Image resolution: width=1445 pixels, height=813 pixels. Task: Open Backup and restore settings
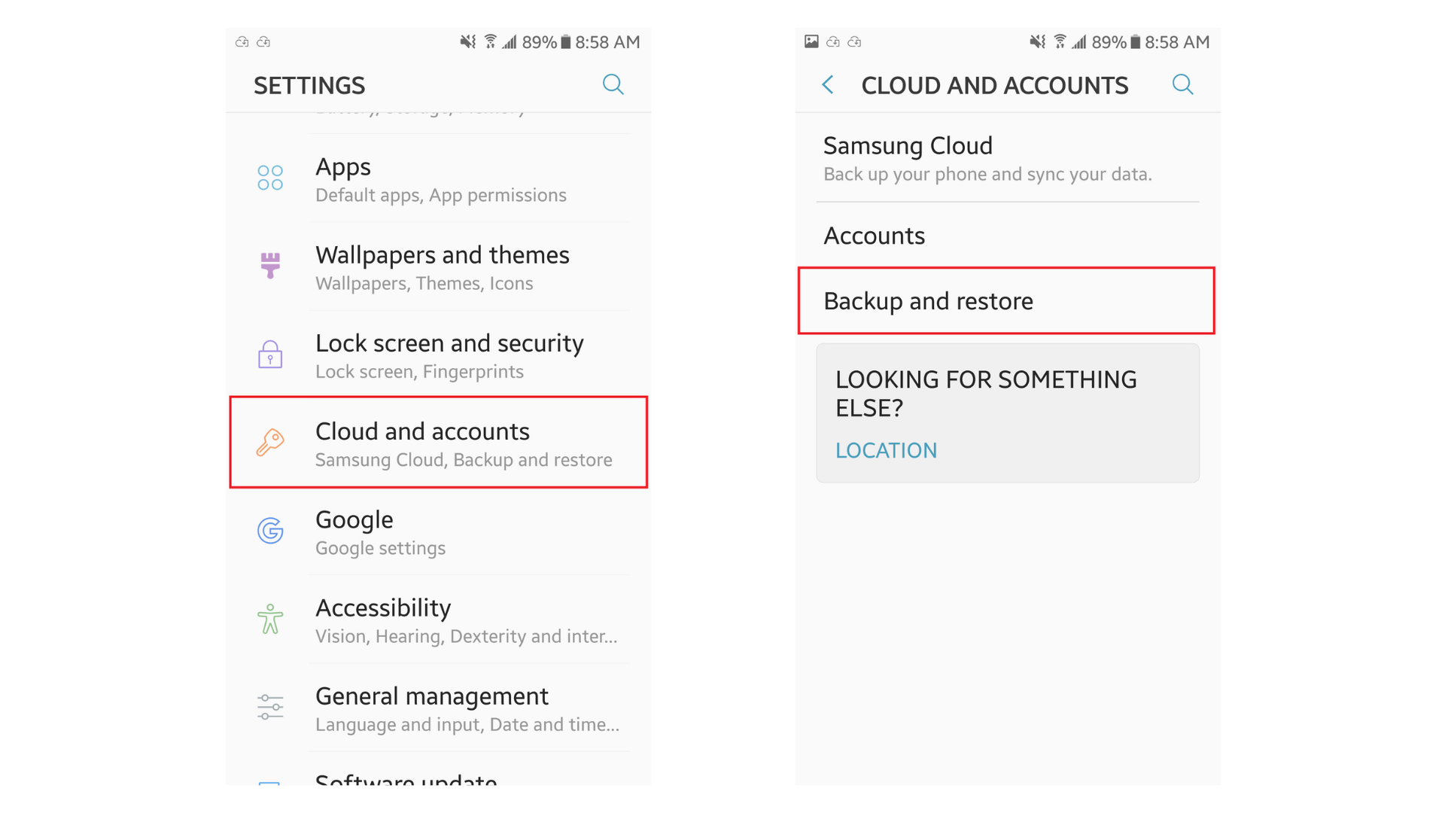(1007, 301)
